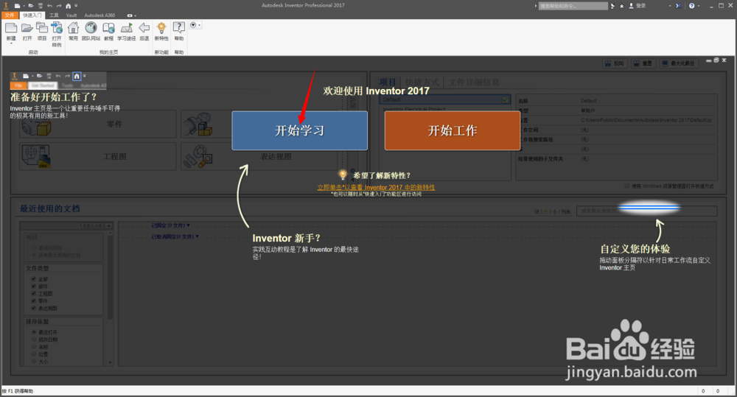Viewport: 737px width, 397px height.
Task: Select the 文件详细信息 panel tab
Action: tap(474, 82)
